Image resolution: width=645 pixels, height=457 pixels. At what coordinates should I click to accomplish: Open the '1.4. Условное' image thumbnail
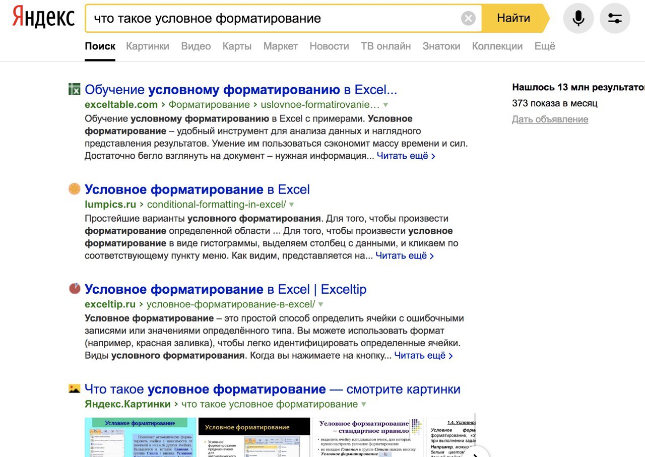point(451,437)
